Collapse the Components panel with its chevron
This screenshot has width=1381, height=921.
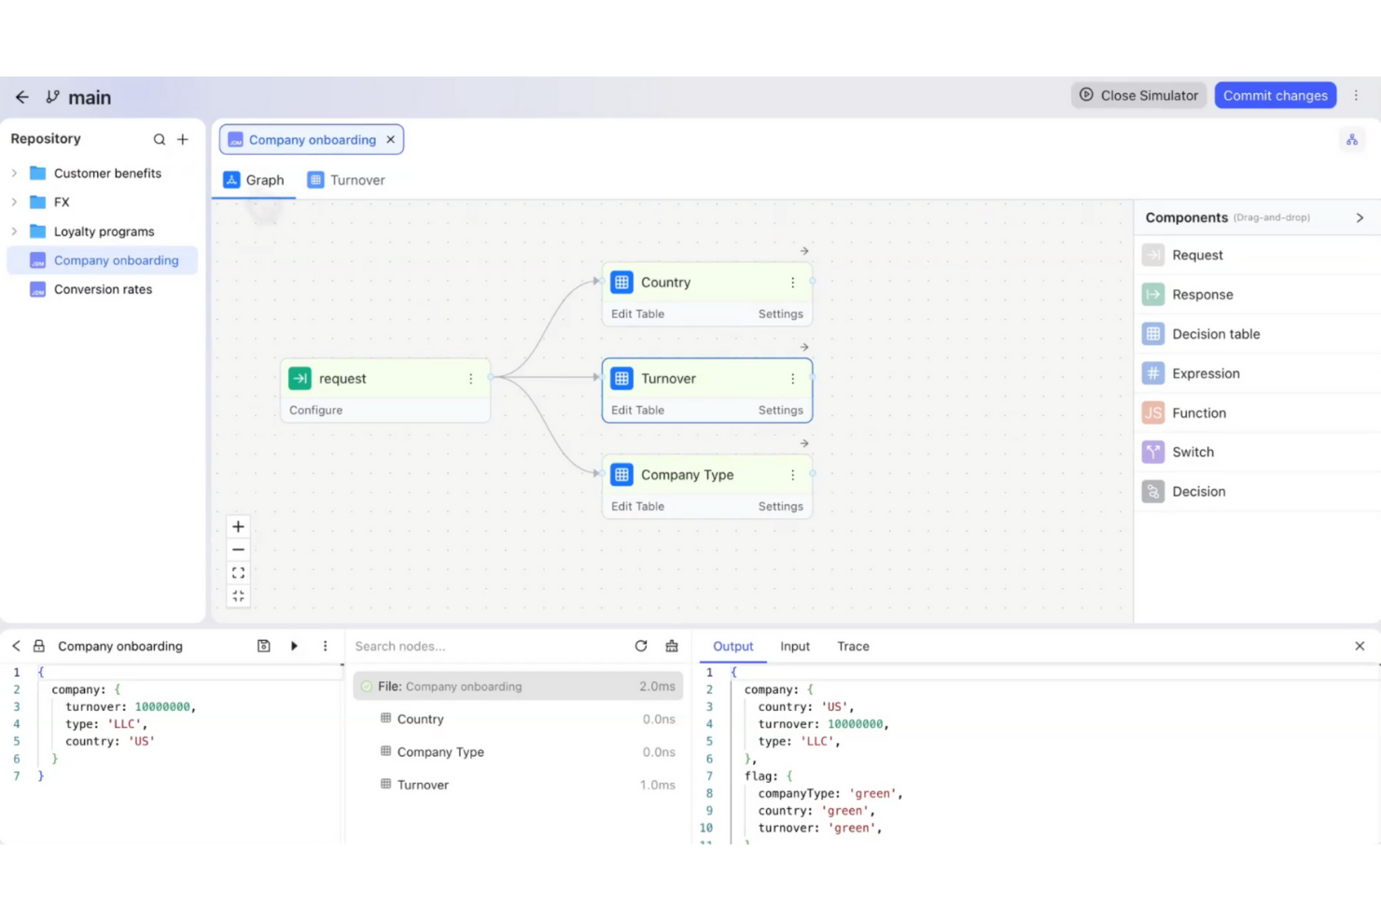pos(1360,217)
